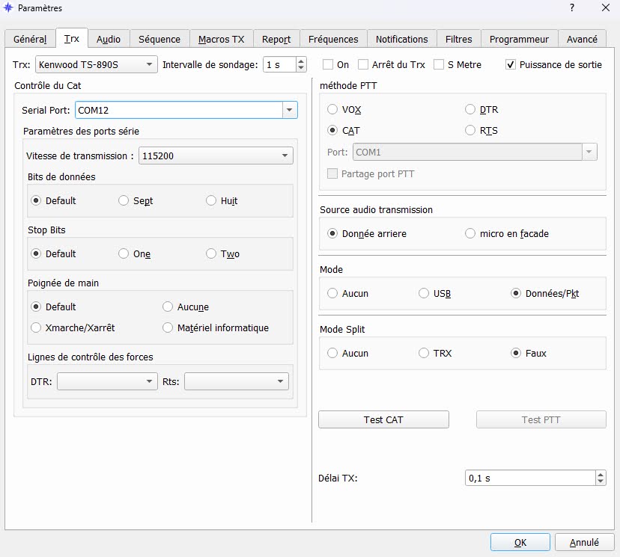Set Mode Split to Faux
The width and height of the screenshot is (620, 557).
(x=516, y=353)
